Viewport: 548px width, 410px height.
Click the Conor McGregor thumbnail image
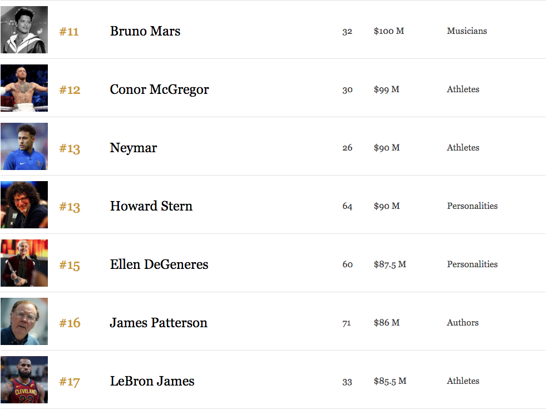pyautogui.click(x=24, y=88)
